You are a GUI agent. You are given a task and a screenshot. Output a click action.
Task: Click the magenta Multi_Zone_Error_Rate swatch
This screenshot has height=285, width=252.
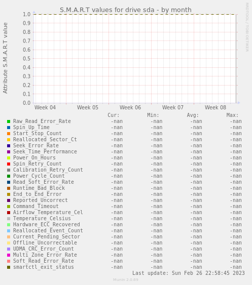point(9,255)
